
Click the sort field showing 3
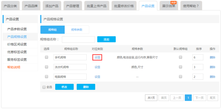pos(198,67)
